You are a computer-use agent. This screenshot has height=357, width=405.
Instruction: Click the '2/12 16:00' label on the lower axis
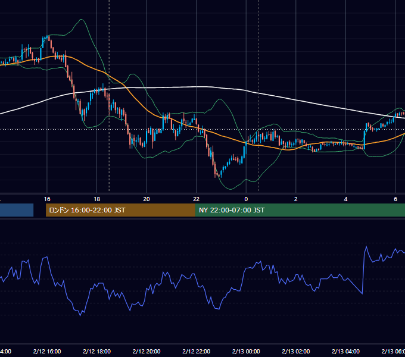pyautogui.click(x=47, y=351)
